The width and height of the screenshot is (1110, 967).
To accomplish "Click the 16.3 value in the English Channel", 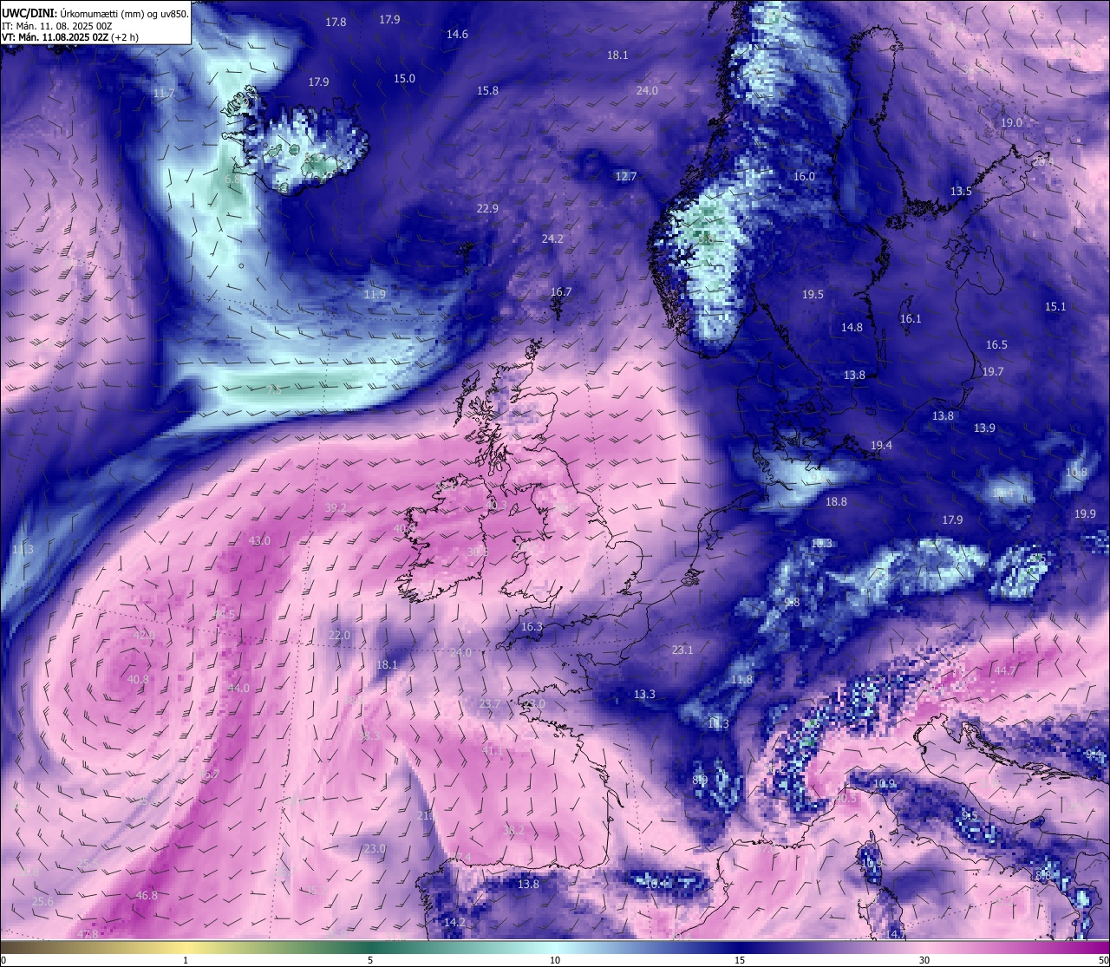I will tap(532, 627).
